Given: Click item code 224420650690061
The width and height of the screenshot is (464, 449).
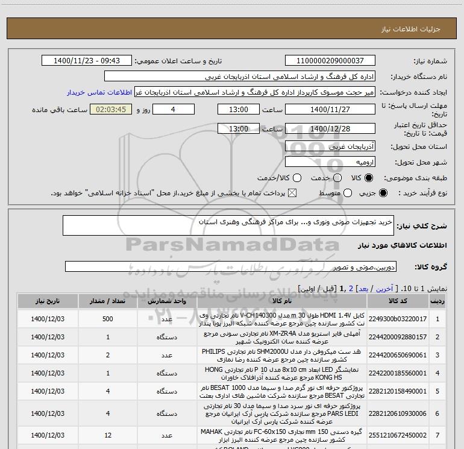Looking at the screenshot, I should [398, 355].
